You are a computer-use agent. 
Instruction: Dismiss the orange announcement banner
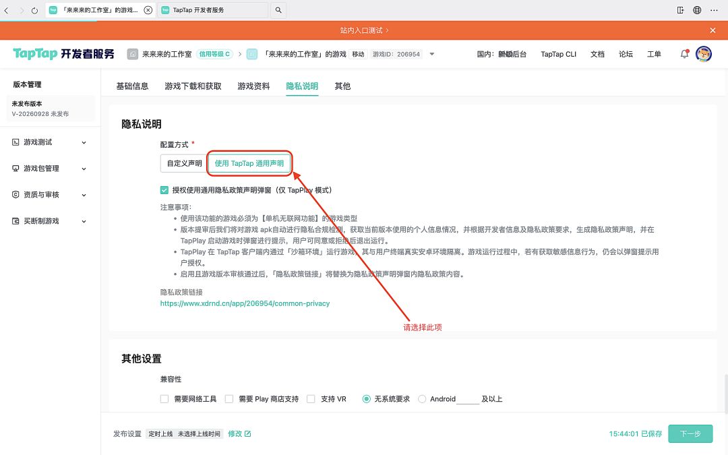coord(712,30)
